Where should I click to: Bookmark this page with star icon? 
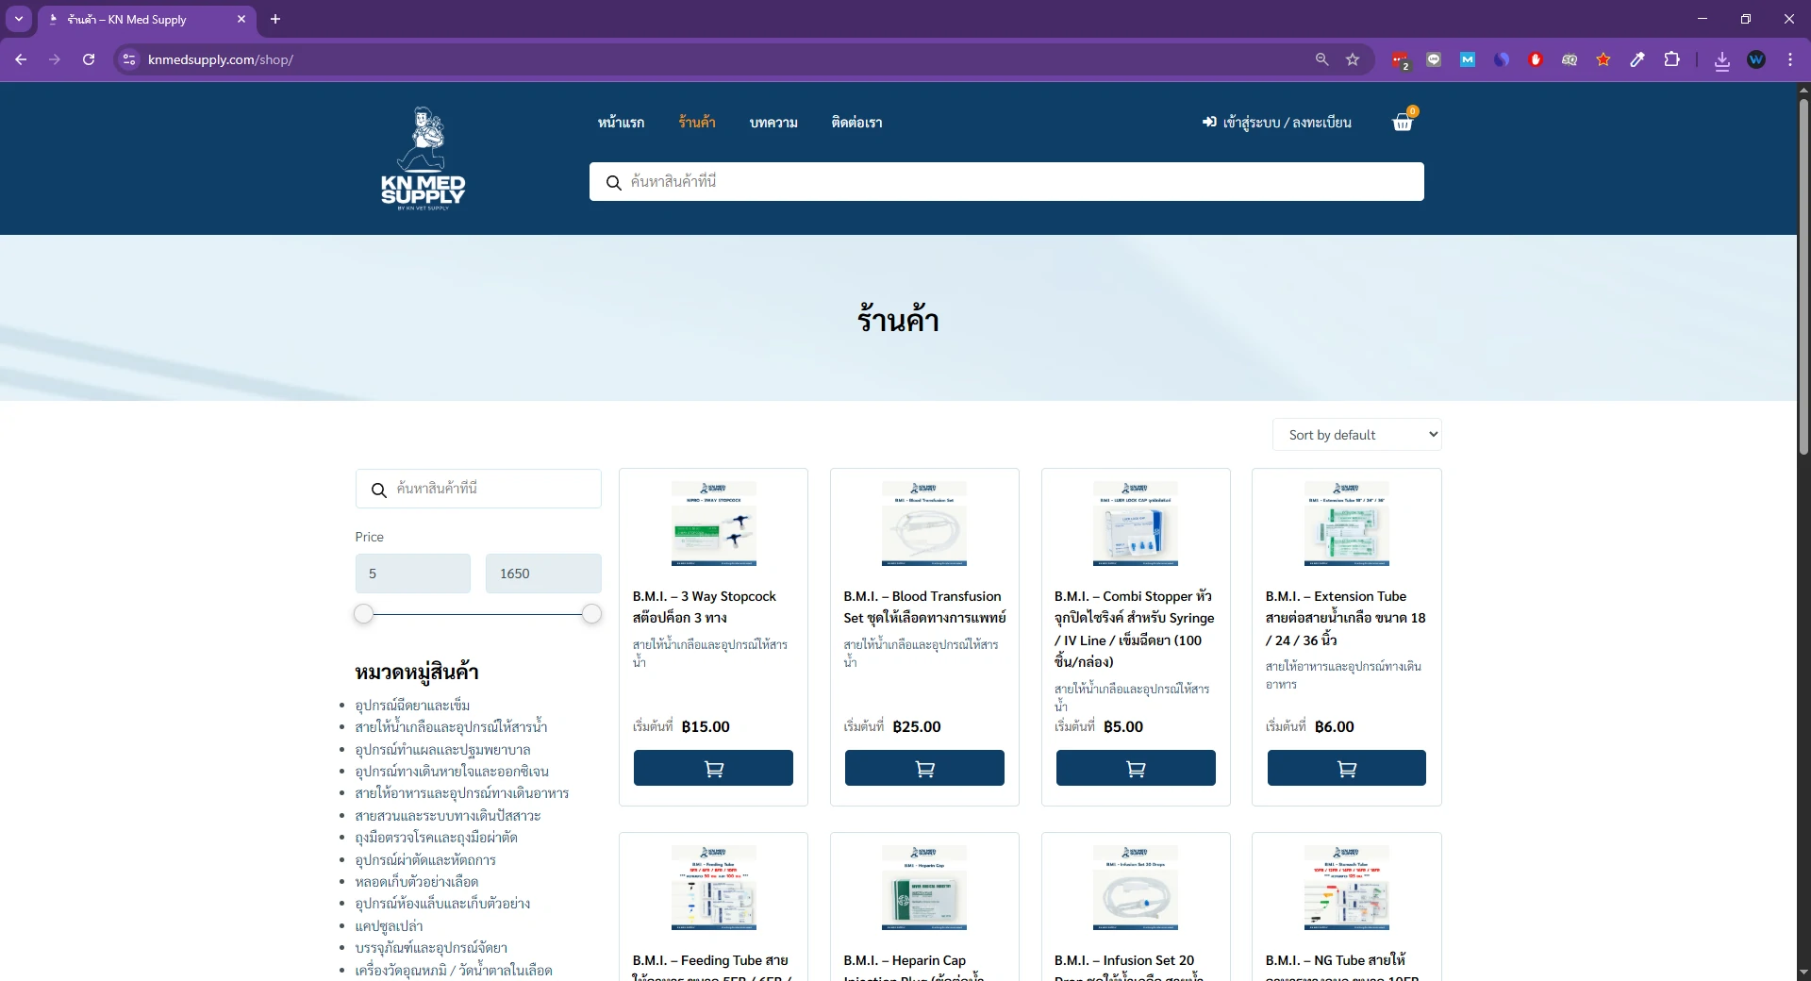1353,59
